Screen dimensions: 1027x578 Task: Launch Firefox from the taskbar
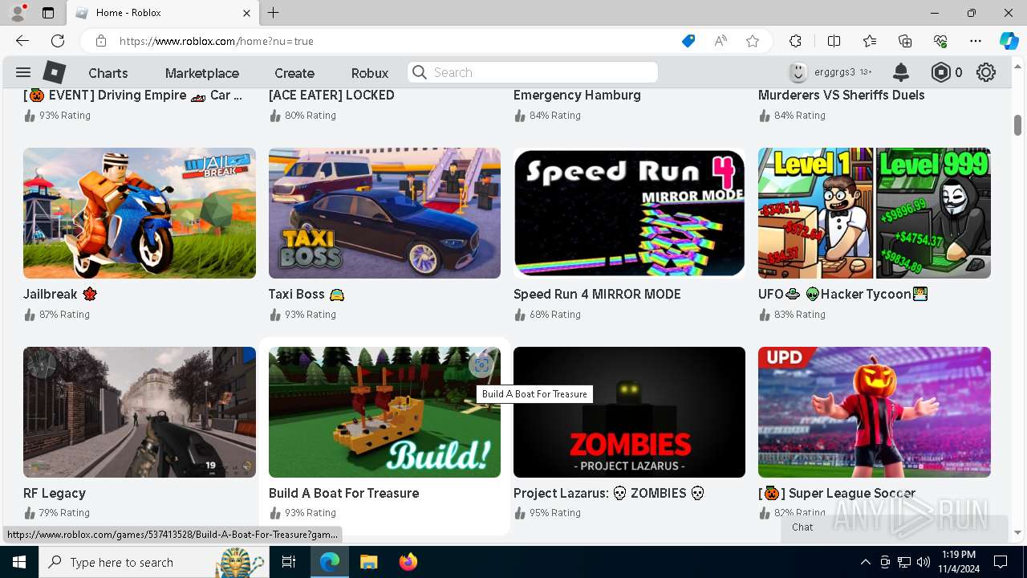408,562
